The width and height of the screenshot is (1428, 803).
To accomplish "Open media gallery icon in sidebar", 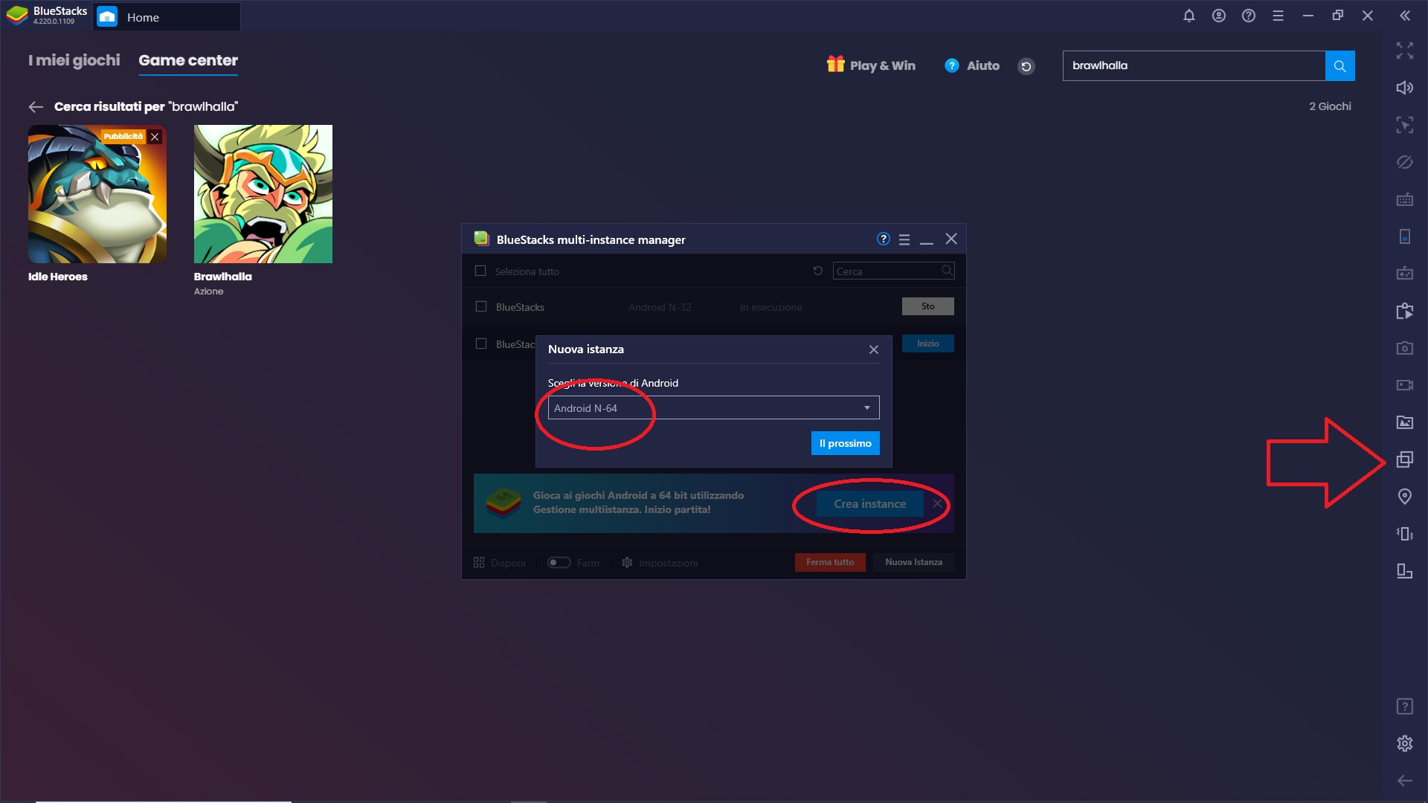I will coord(1404,422).
